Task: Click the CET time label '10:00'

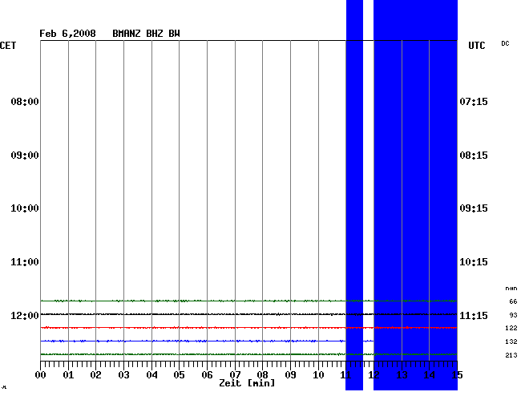Action: coord(25,208)
